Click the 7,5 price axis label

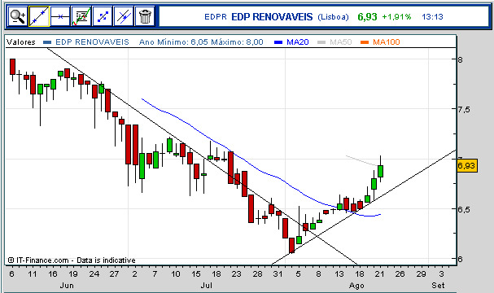click(463, 109)
